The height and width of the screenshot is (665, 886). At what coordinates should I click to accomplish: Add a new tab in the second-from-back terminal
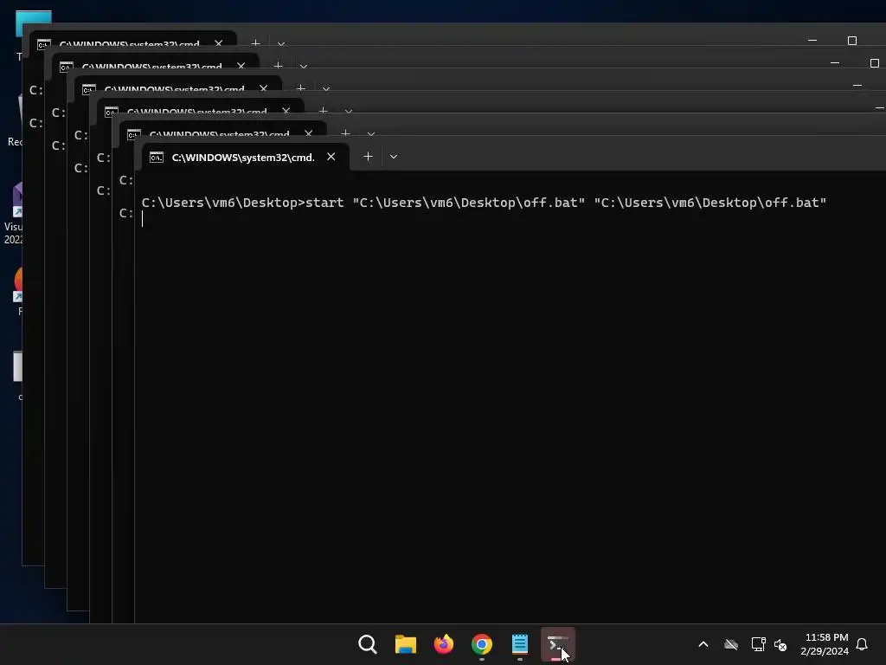coord(278,65)
